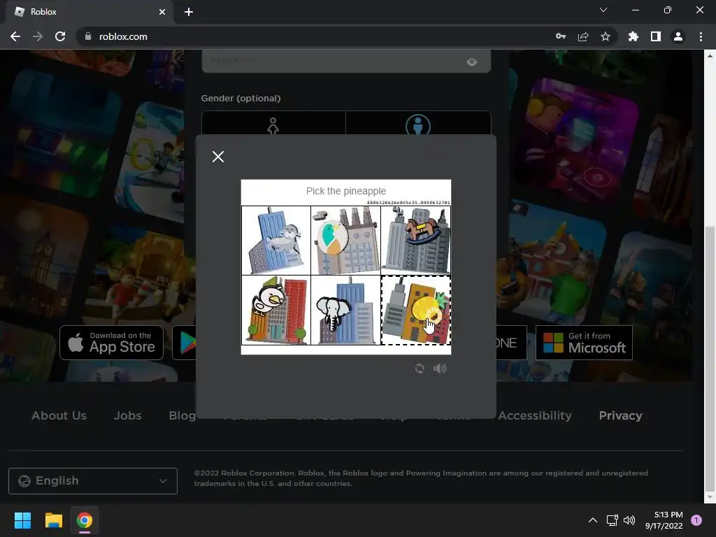This screenshot has height=537, width=716.
Task: Open the Google Play store badge
Action: [185, 343]
